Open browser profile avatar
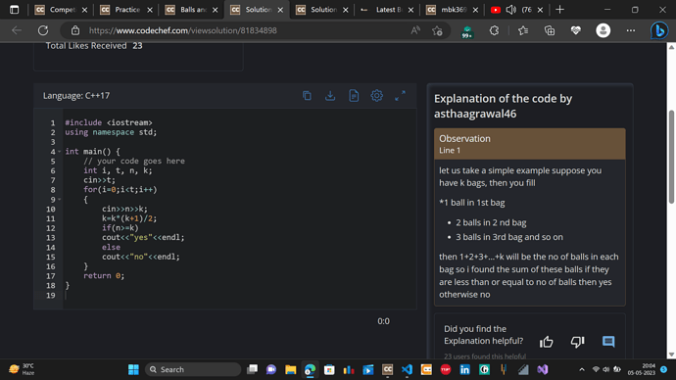The height and width of the screenshot is (380, 676). click(603, 30)
